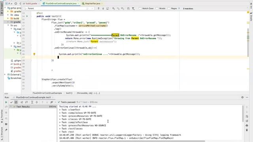Collapse all test results icon
The image size is (253, 142).
(37, 102)
